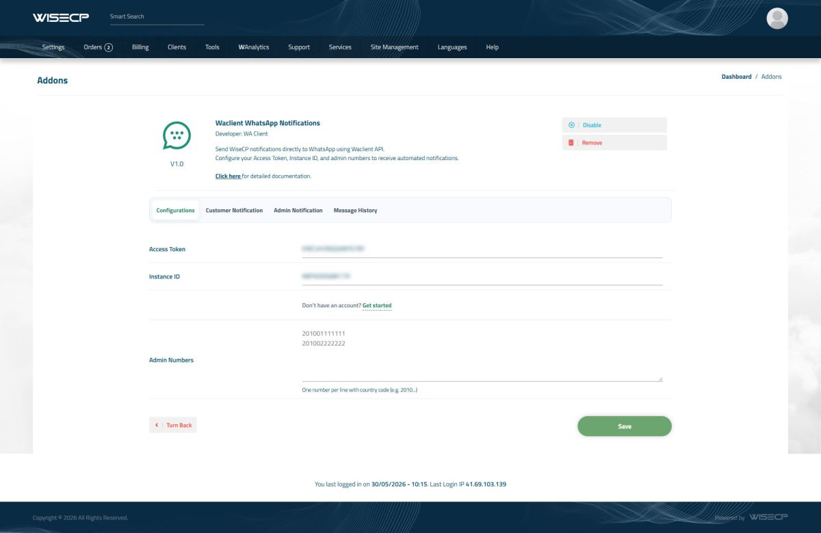This screenshot has height=533, width=821.
Task: Click the last login date 30/05/2026 - 10:15
Action: click(x=400, y=484)
